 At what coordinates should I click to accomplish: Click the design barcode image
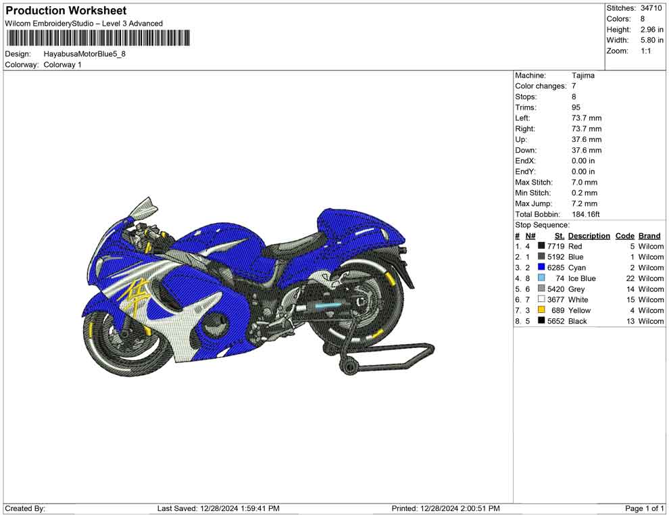(97, 39)
